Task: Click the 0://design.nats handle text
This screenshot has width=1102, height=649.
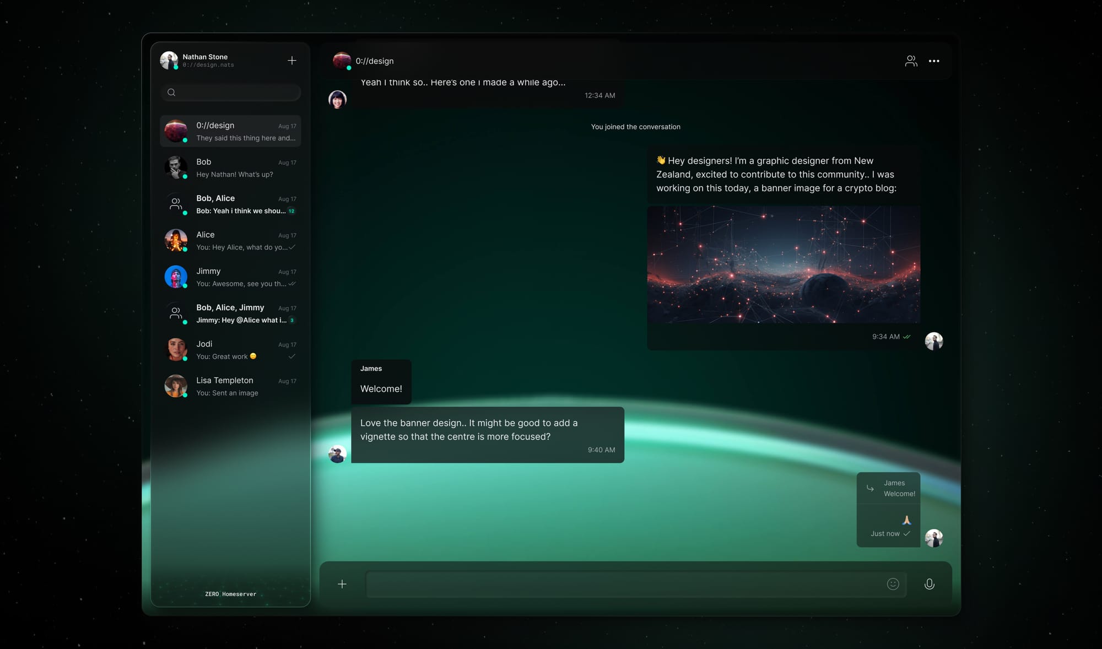Action: point(208,65)
